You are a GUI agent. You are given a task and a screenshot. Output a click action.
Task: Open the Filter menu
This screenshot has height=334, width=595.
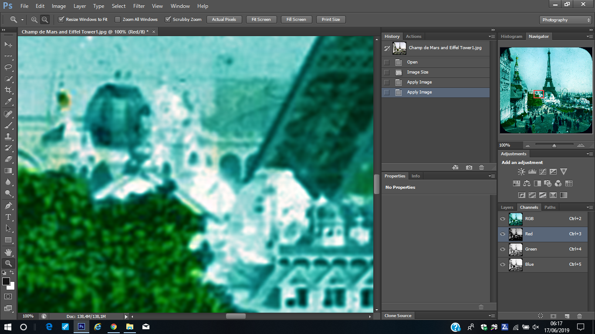pos(139,6)
